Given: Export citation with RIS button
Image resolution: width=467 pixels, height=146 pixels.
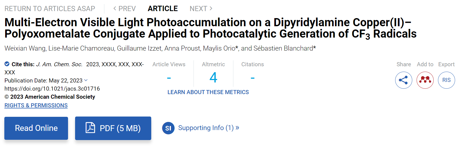Looking at the screenshot, I should point(446,80).
